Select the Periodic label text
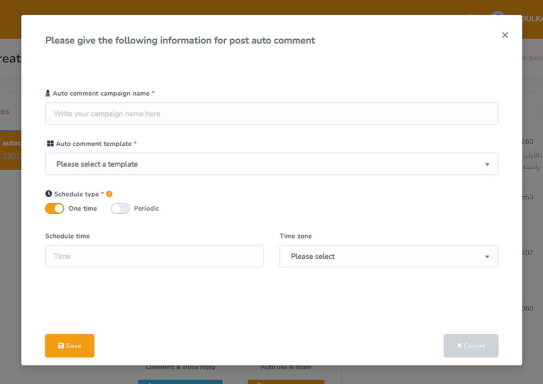 (x=146, y=208)
